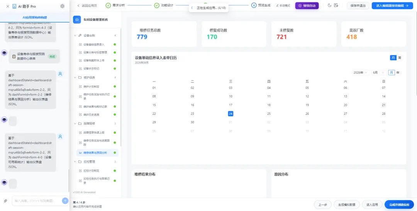The width and height of the screenshot is (417, 211).
Task: Toggle dark mode moon icon
Action: pos(329,5)
